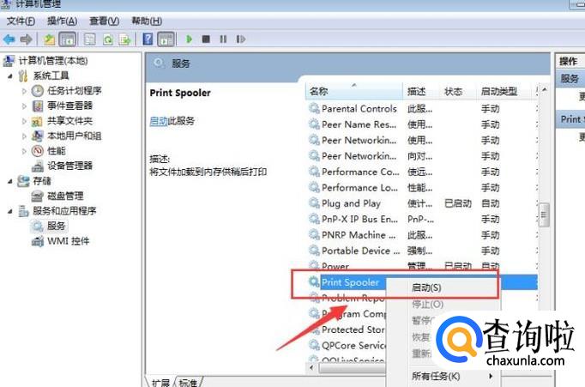Select 任务计划程序 in the tree

[75, 91]
